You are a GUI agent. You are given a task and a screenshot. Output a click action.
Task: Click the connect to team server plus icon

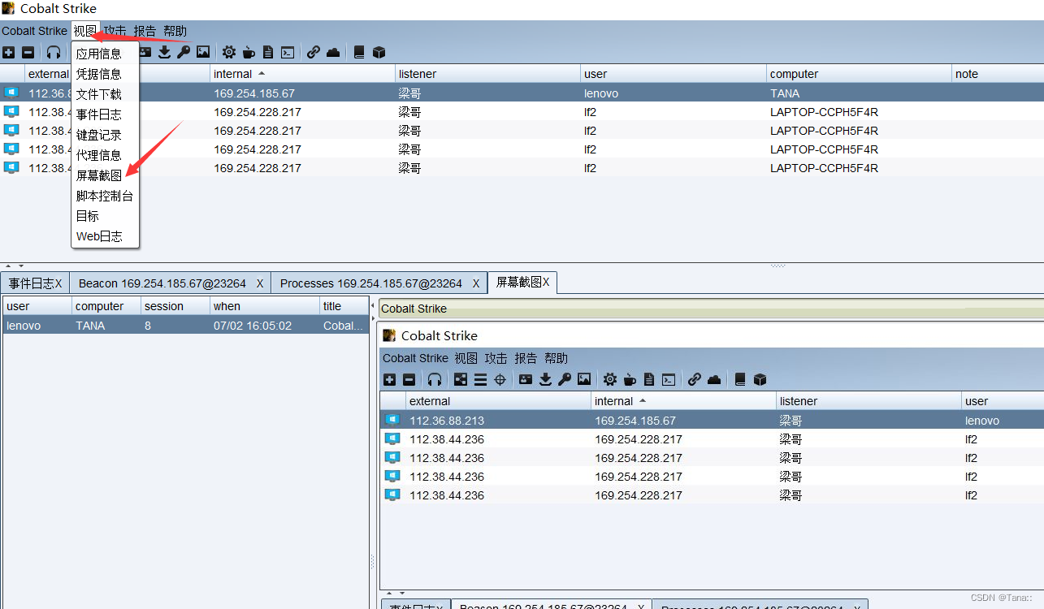coord(8,52)
